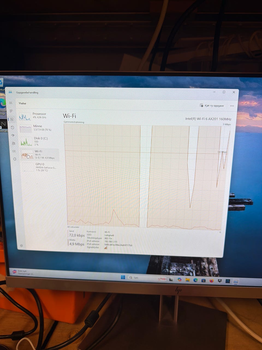Click the 4,9 Mbps receive value
Viewport: 262px width, 350px height.
(77, 244)
